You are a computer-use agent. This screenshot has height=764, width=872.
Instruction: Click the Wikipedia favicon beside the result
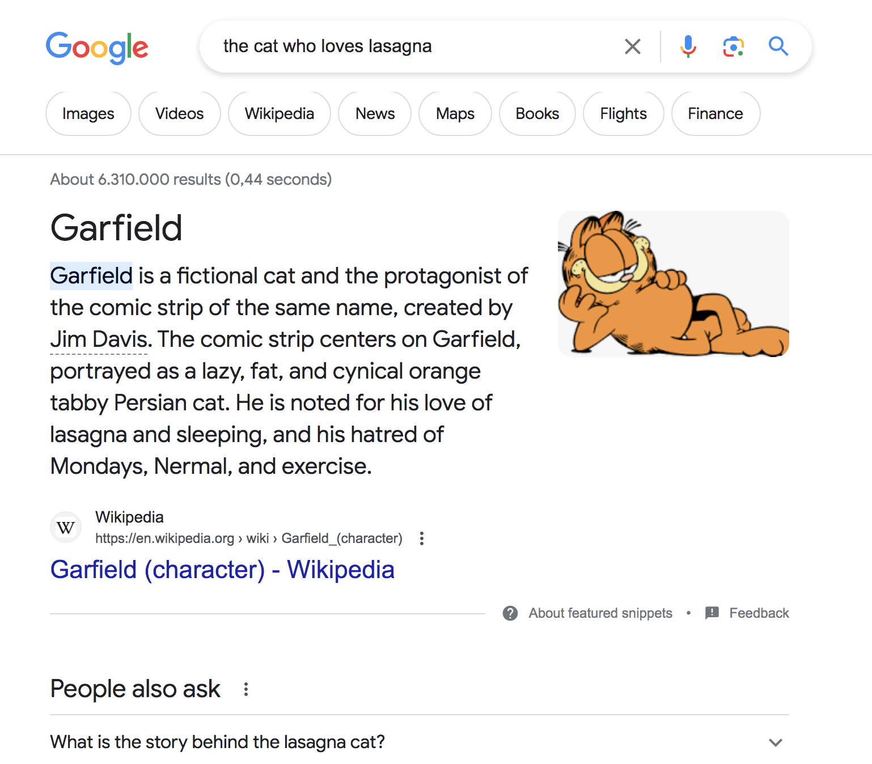point(65,527)
